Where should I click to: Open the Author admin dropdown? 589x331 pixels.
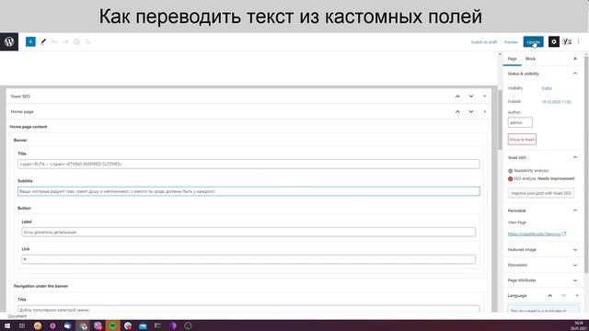click(x=520, y=122)
